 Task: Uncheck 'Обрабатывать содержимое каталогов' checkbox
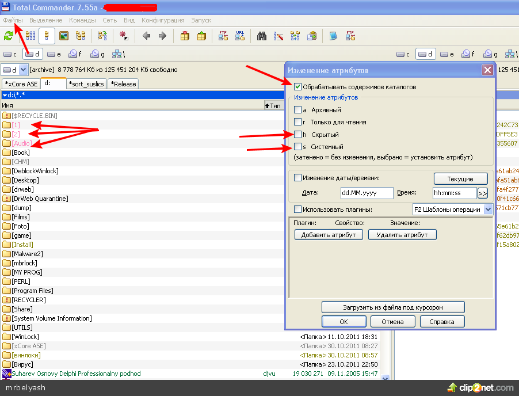point(297,87)
